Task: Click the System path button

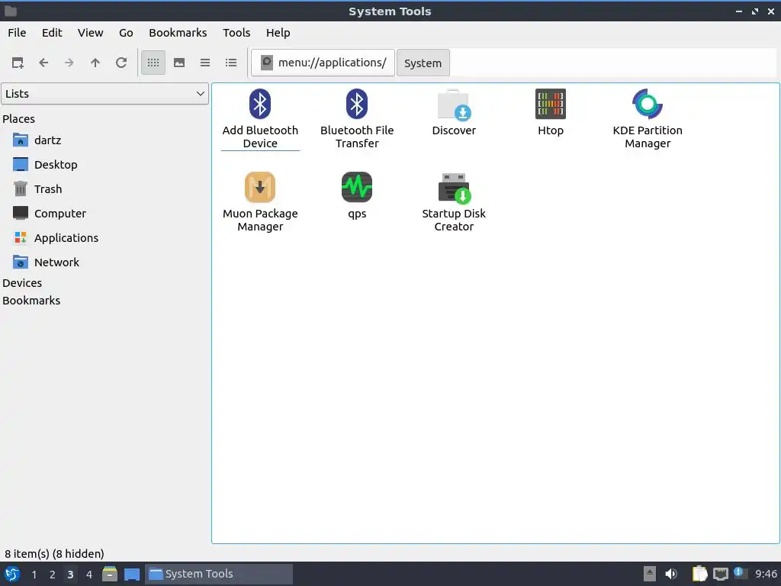Action: 423,63
